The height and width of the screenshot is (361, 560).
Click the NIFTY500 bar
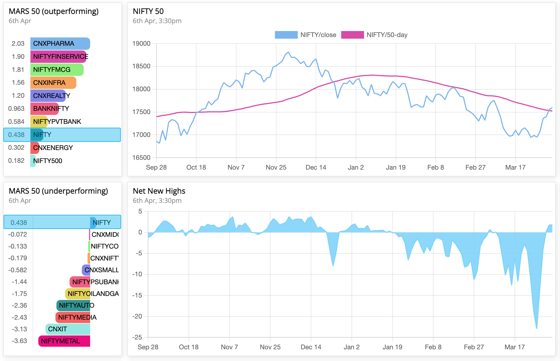(x=33, y=161)
